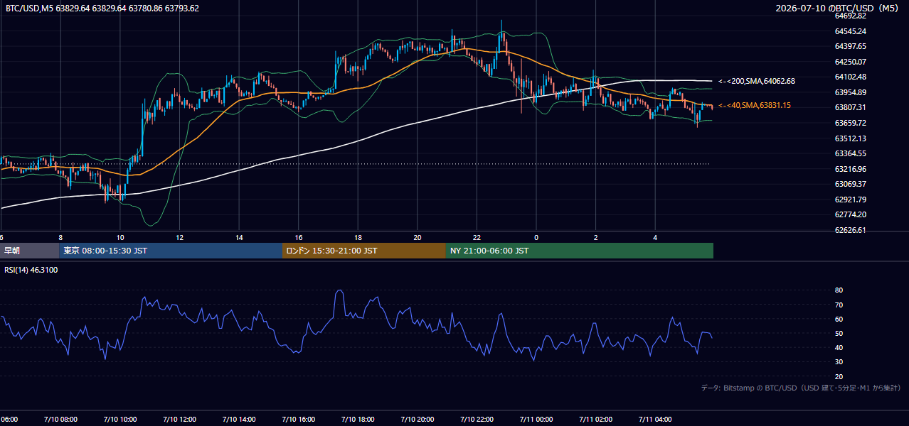The height and width of the screenshot is (426, 909).
Task: Click price axis value 64102.48
Action: point(850,77)
